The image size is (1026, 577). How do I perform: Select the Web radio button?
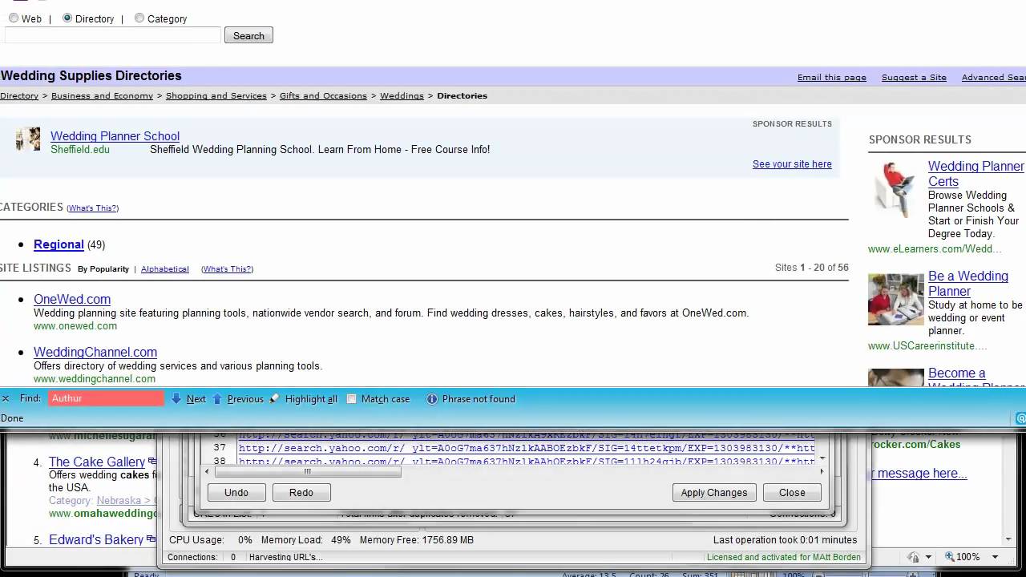pyautogui.click(x=14, y=18)
